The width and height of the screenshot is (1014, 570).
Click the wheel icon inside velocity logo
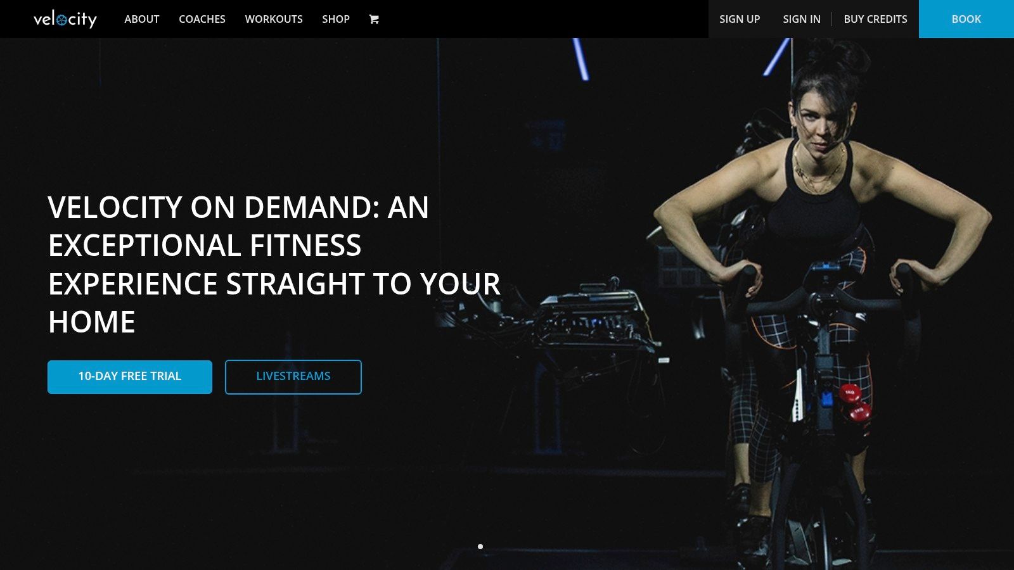[x=61, y=20]
